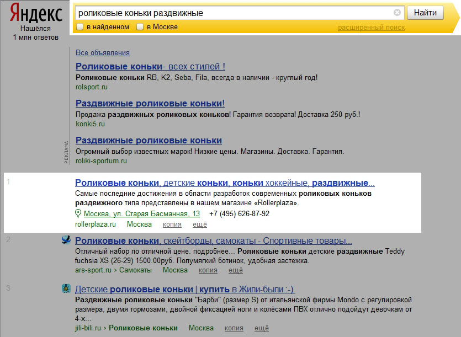The height and width of the screenshot is (337, 461).
Task: Open third result 'Детские роликовые коньки | купить'
Action: 185,289
